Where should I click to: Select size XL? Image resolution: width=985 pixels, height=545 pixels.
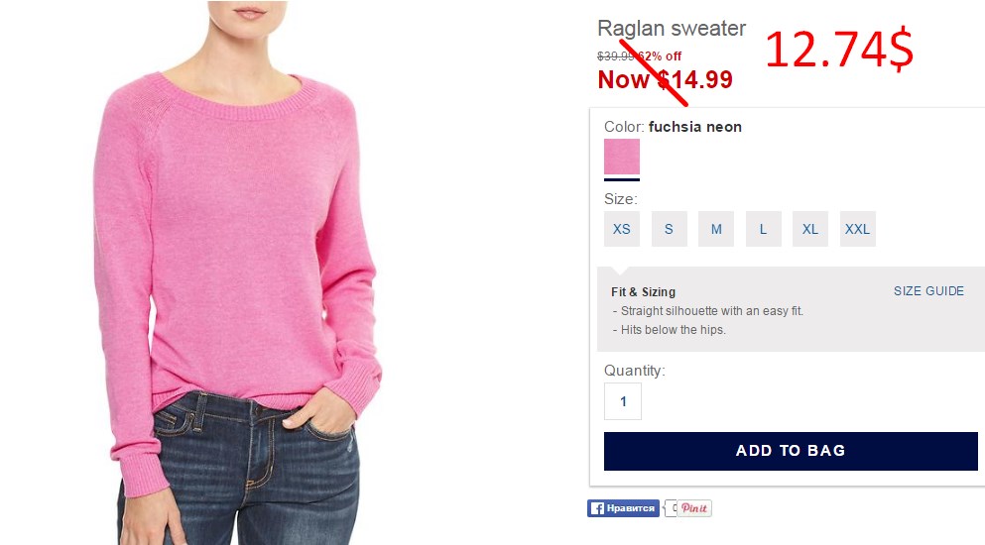click(x=810, y=229)
